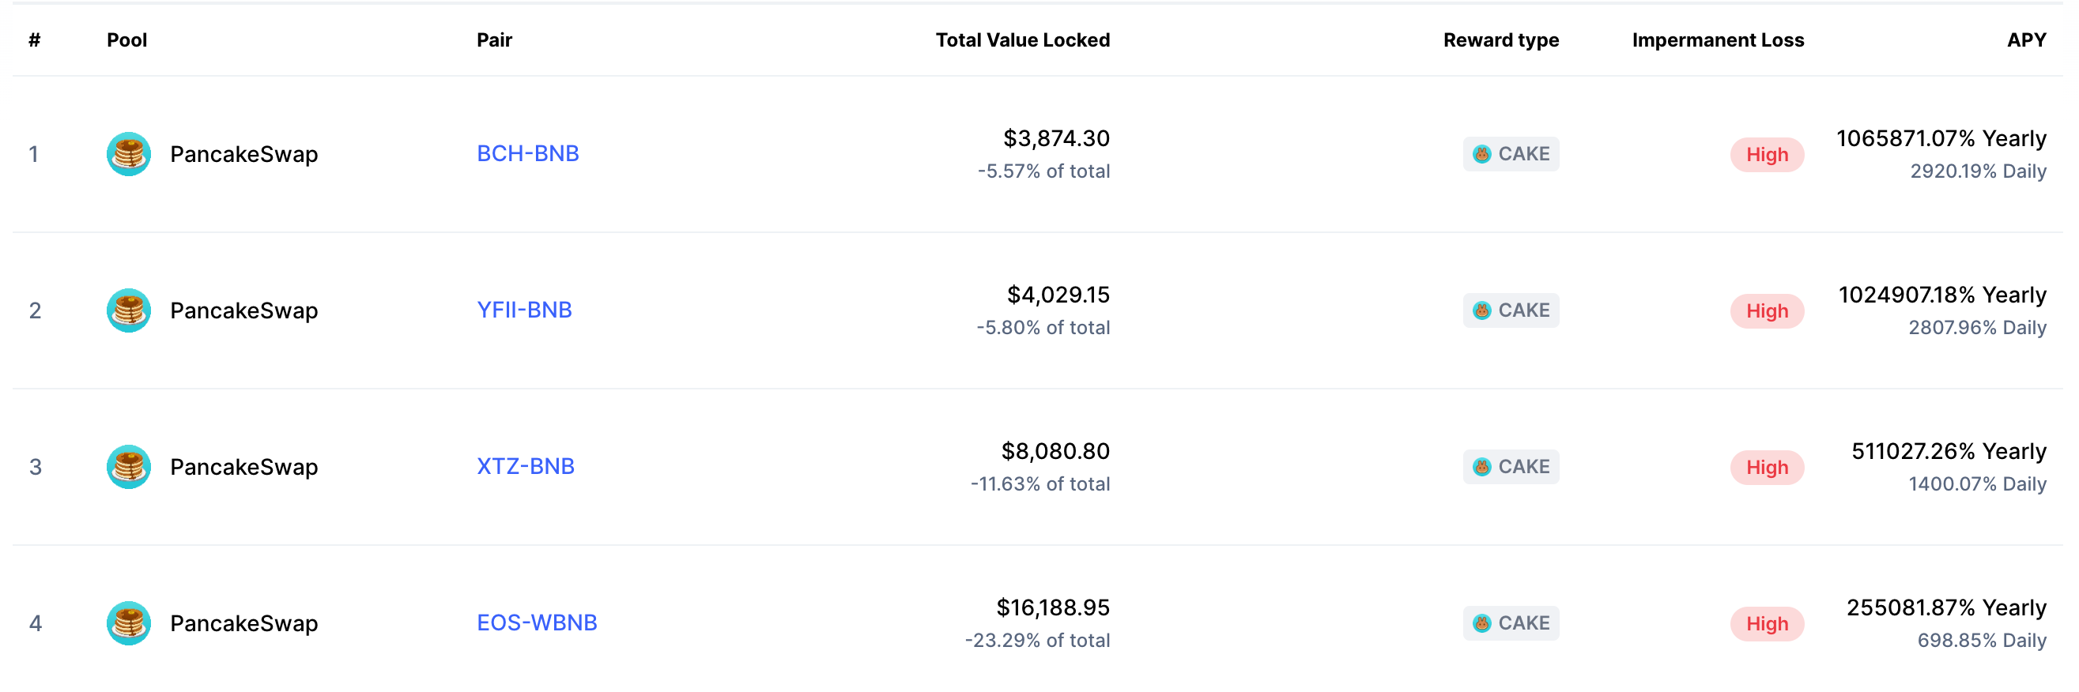Click the Pool column header
Screen dimensions: 2079x692
click(x=126, y=40)
